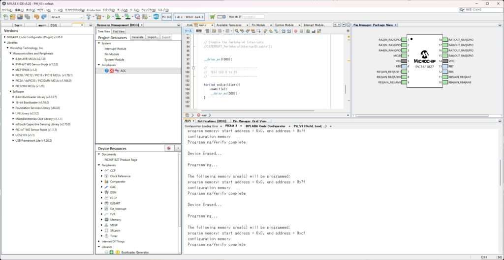Open the MCC blue shield icon

coord(156,17)
